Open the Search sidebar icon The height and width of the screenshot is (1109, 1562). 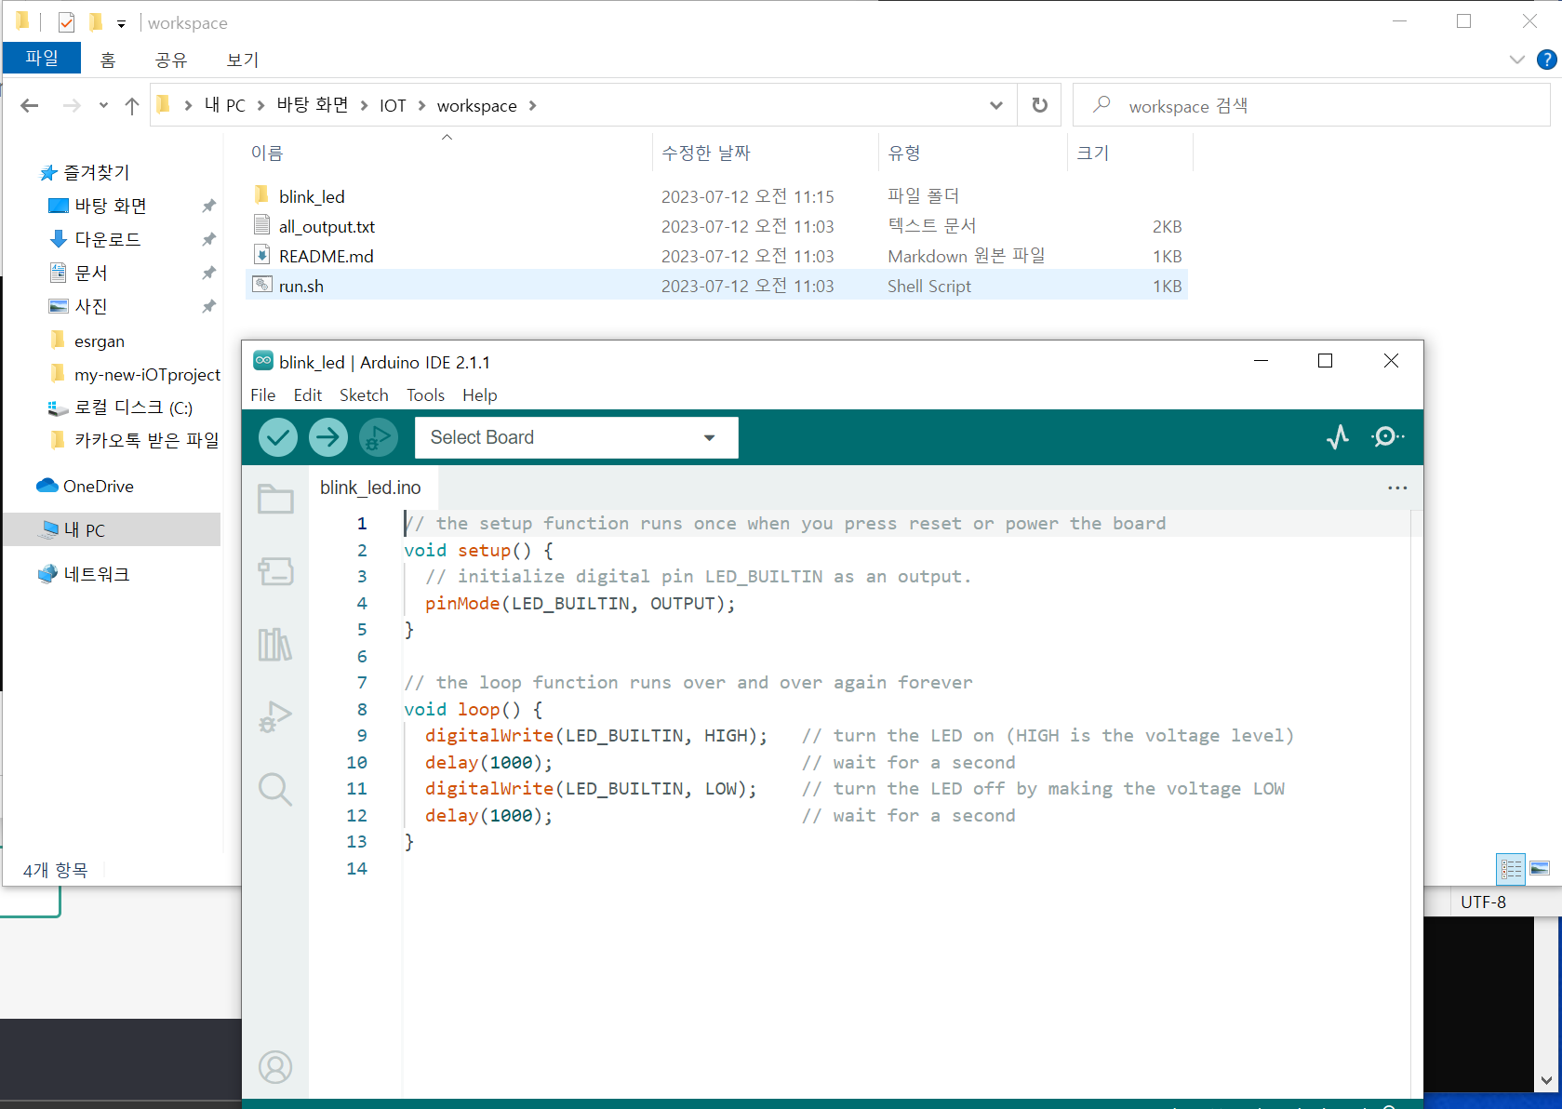(x=275, y=789)
